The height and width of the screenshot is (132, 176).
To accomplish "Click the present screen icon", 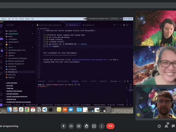I will pos(94,126).
